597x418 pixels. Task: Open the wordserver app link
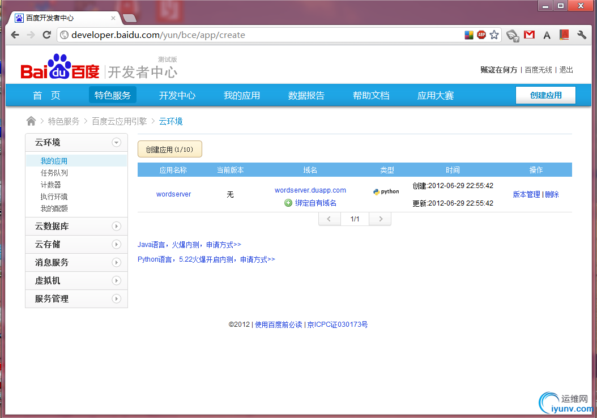click(174, 194)
